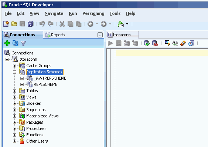
Task: Select the ttoraconn connection in tree
Action: (x=28, y=59)
